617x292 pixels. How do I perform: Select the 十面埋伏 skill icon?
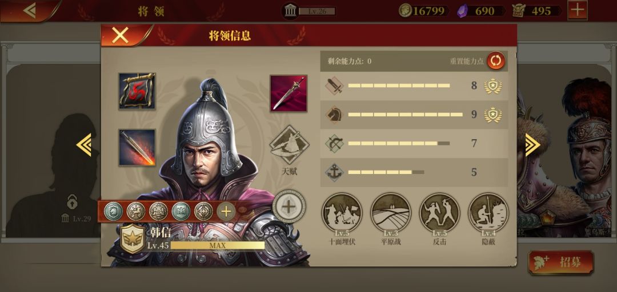(x=342, y=213)
